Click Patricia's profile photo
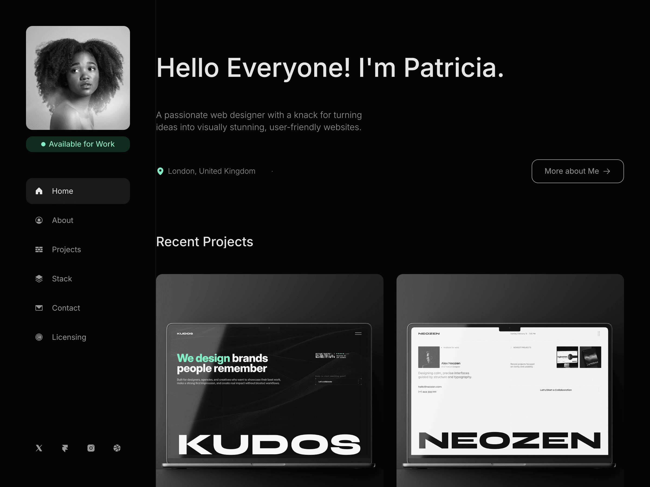Screen dimensions: 650x487 pos(78,78)
